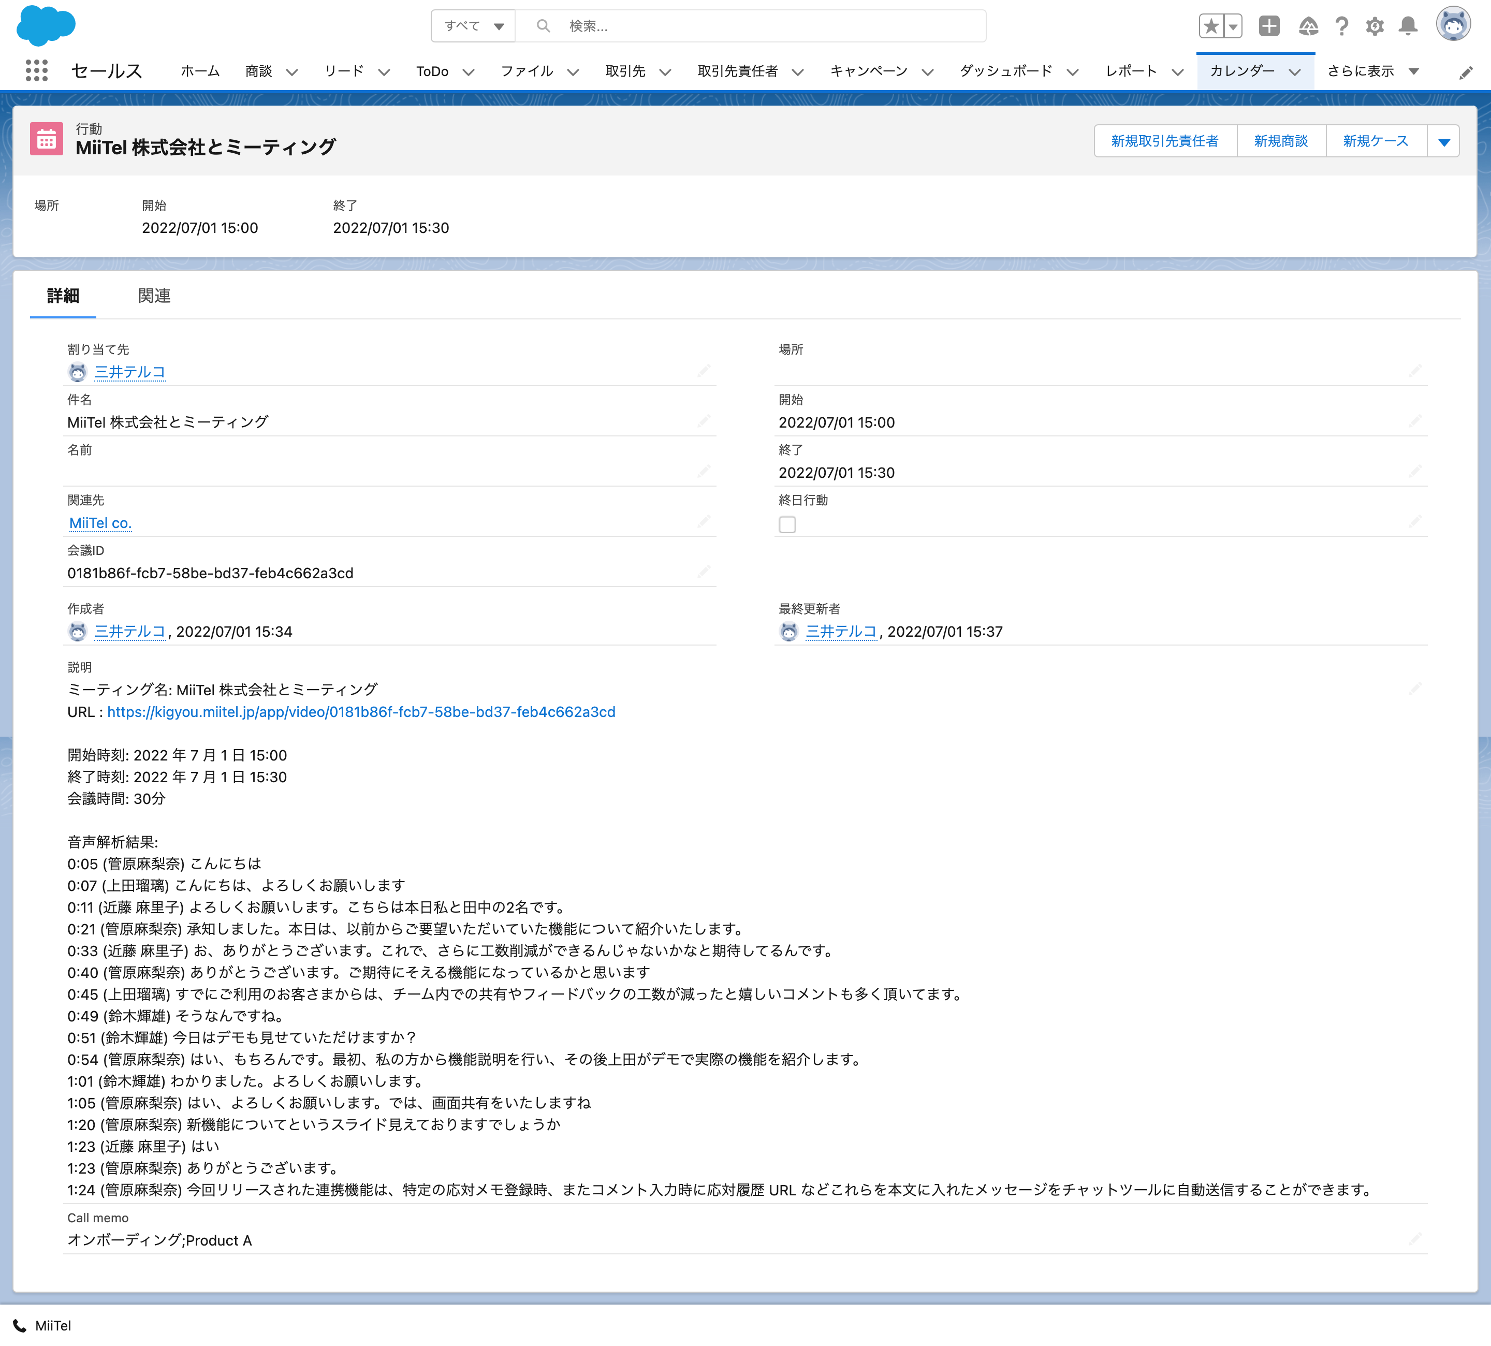Viewport: 1491px width, 1346px height.
Task: Expand the ダッシュボード tab chevron
Action: tap(1072, 72)
